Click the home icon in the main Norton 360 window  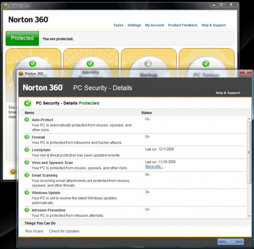(13, 171)
